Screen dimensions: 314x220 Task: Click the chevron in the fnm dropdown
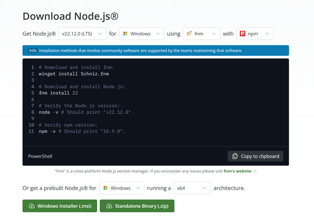pyautogui.click(x=214, y=34)
